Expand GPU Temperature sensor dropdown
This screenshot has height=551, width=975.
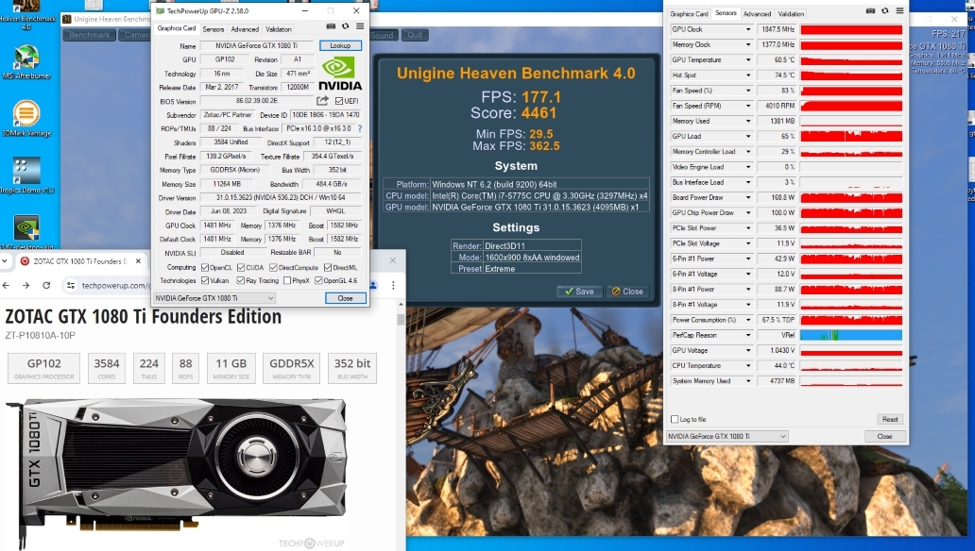[748, 60]
